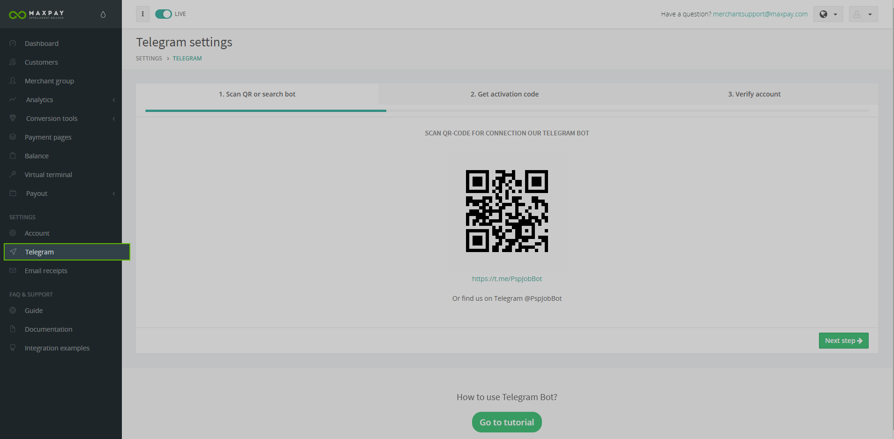Open the https://t.me/PspJobBot link

507,279
